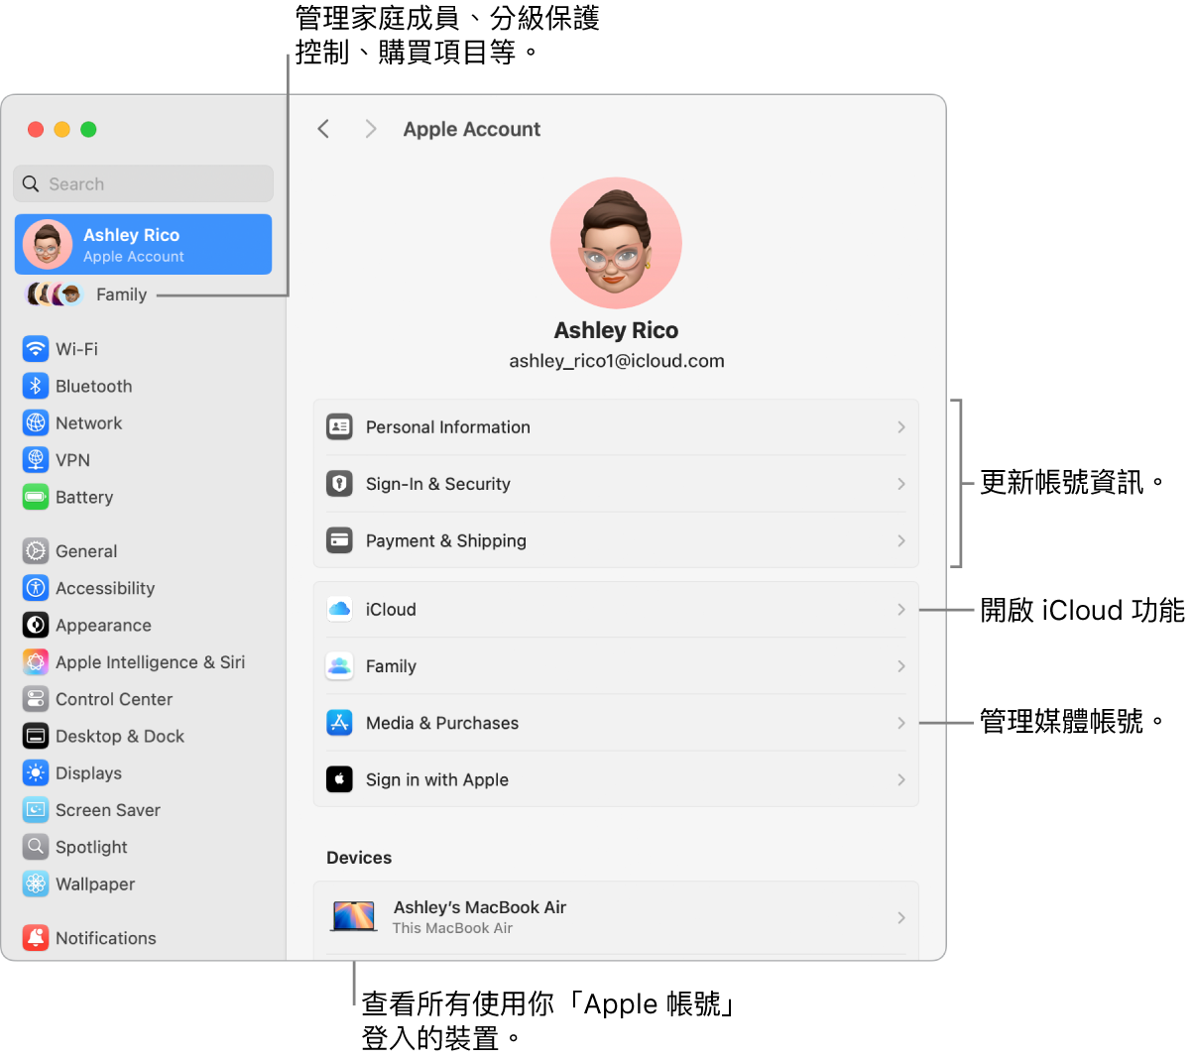Click the Network globe icon
This screenshot has height=1060, width=1195.
(36, 422)
